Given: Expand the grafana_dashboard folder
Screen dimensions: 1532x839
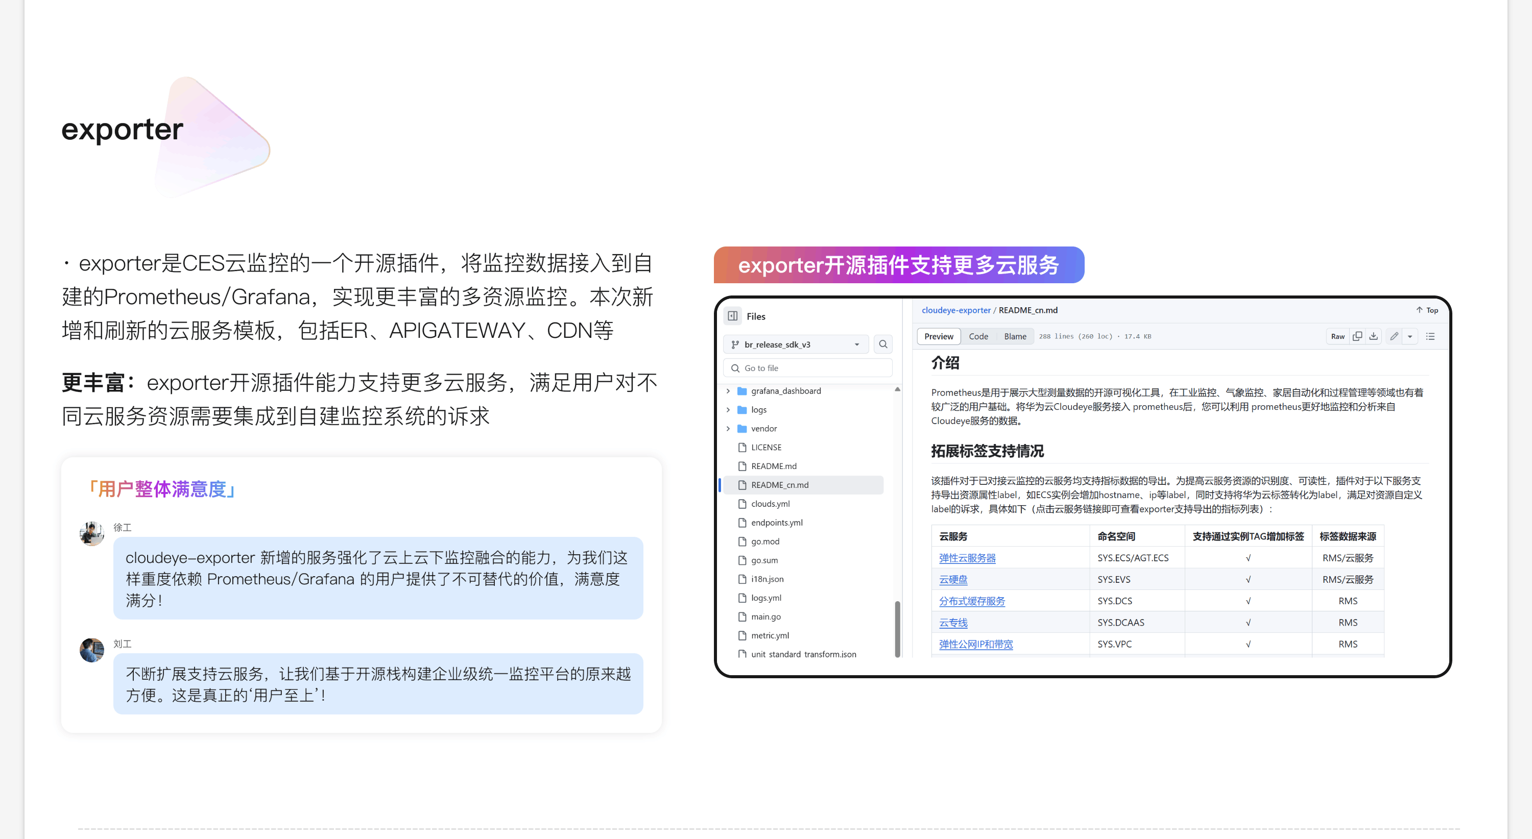Looking at the screenshot, I should click(728, 391).
